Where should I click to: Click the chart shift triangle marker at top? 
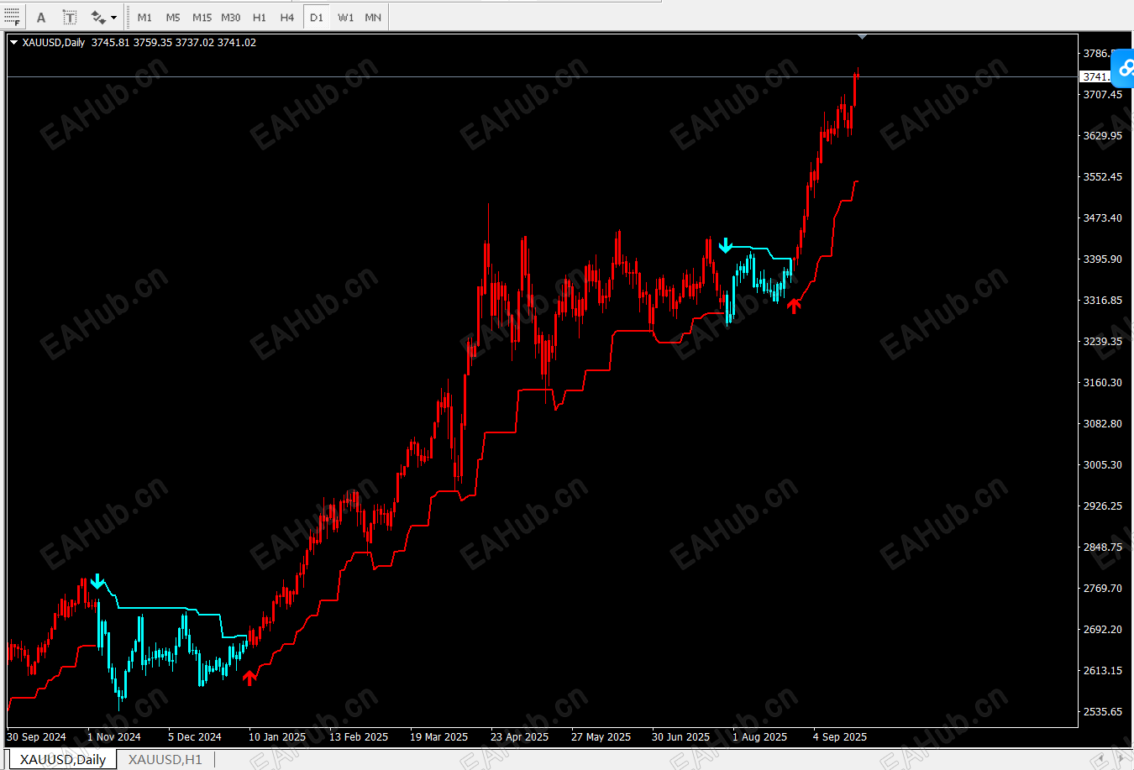pyautogui.click(x=862, y=37)
